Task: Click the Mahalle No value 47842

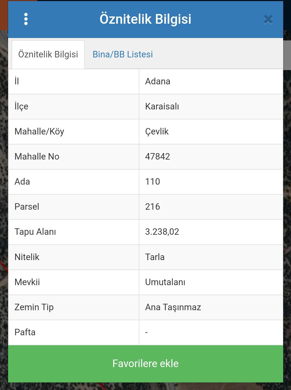Action: (x=158, y=157)
